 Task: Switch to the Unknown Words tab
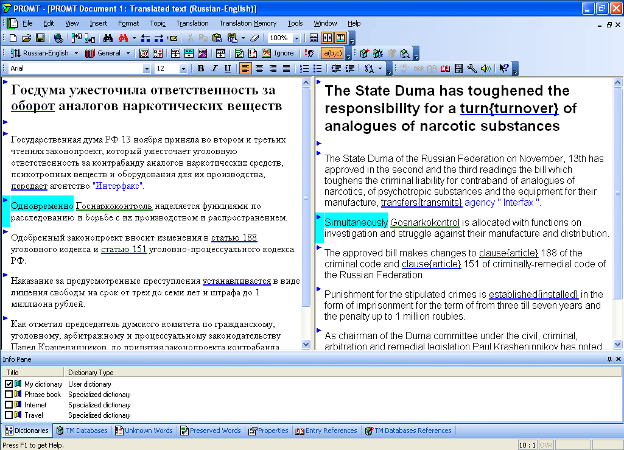(144, 431)
